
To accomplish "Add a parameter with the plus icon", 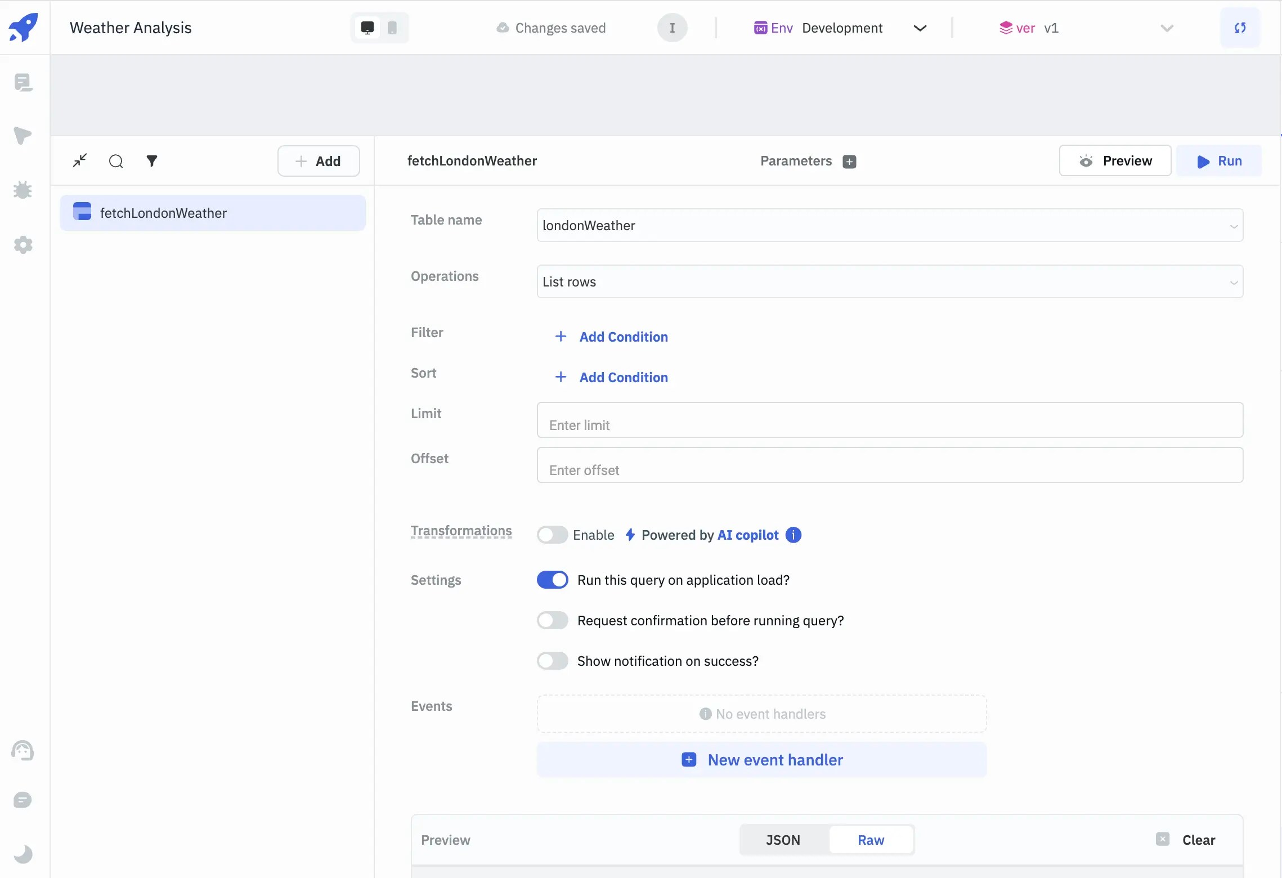I will tap(849, 162).
